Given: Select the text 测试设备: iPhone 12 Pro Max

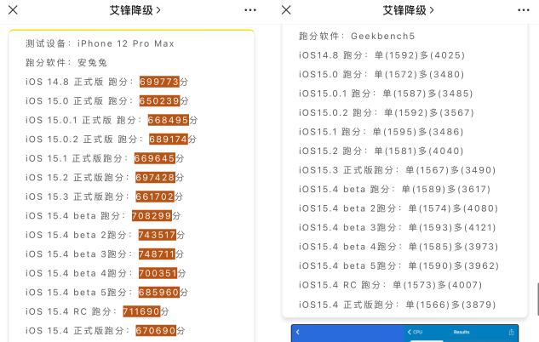Looking at the screenshot, I should pos(100,43).
